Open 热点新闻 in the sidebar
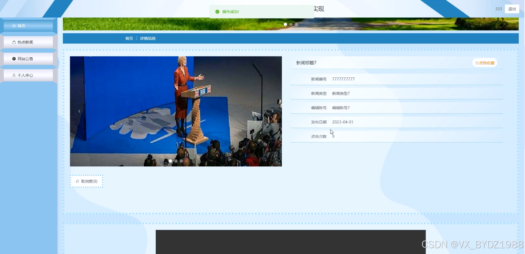525x254 pixels. [28, 42]
